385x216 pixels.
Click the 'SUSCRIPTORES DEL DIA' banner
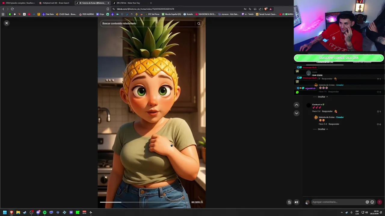point(339,58)
